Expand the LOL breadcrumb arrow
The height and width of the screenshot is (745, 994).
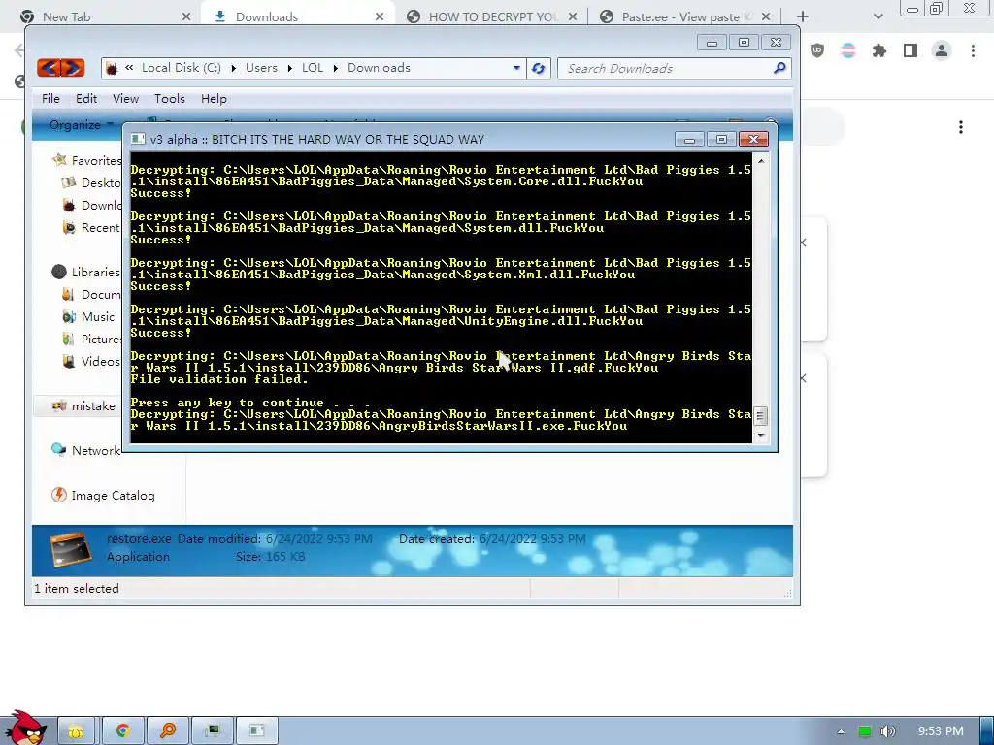pos(335,68)
